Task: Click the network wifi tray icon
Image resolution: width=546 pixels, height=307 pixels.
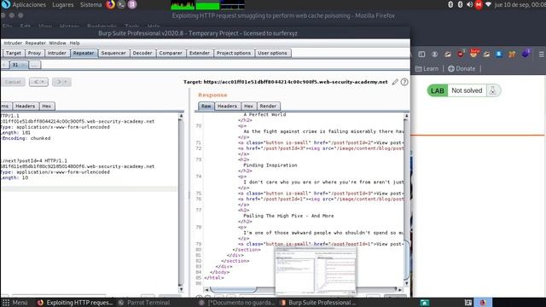Action: click(488, 4)
